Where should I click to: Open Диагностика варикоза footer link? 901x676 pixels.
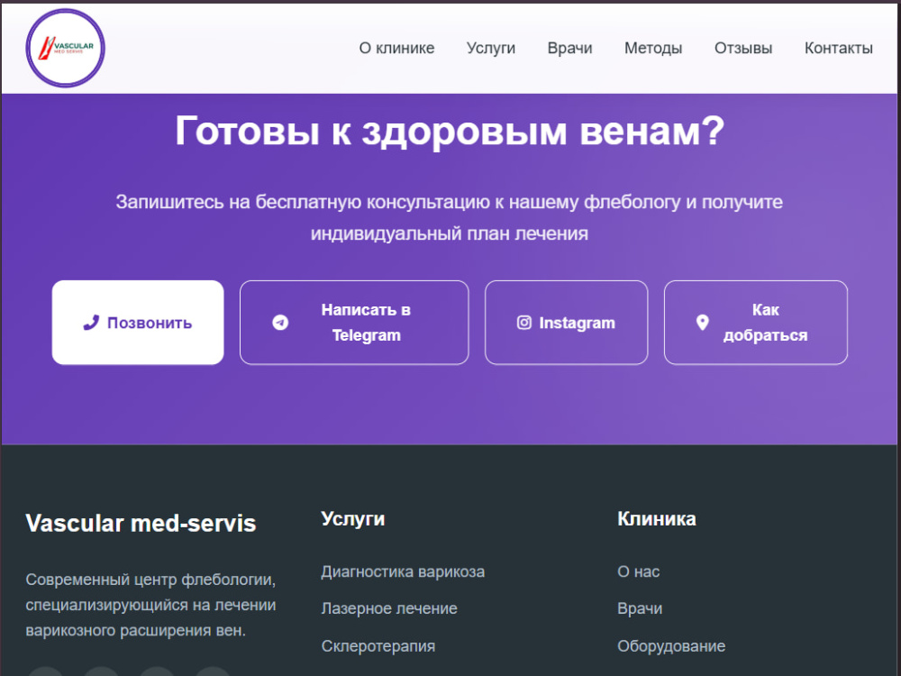(403, 572)
